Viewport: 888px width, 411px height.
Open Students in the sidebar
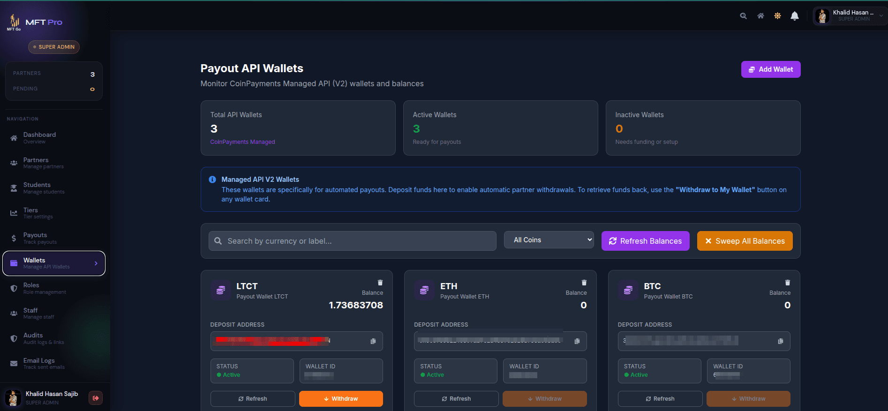pyautogui.click(x=54, y=188)
